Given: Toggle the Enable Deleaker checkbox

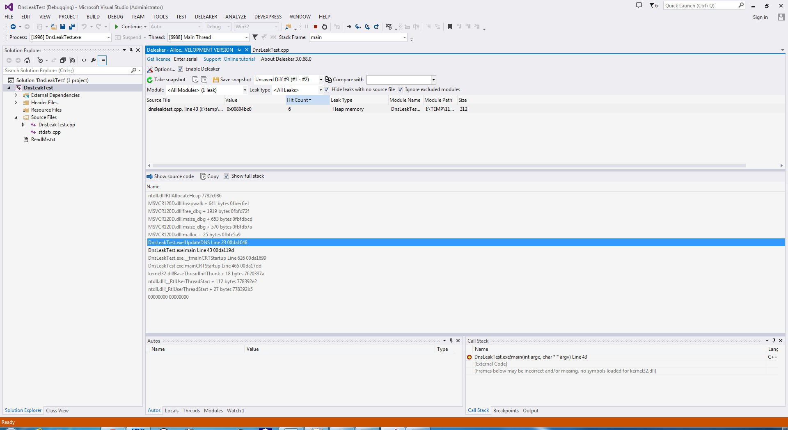Looking at the screenshot, I should click(180, 69).
